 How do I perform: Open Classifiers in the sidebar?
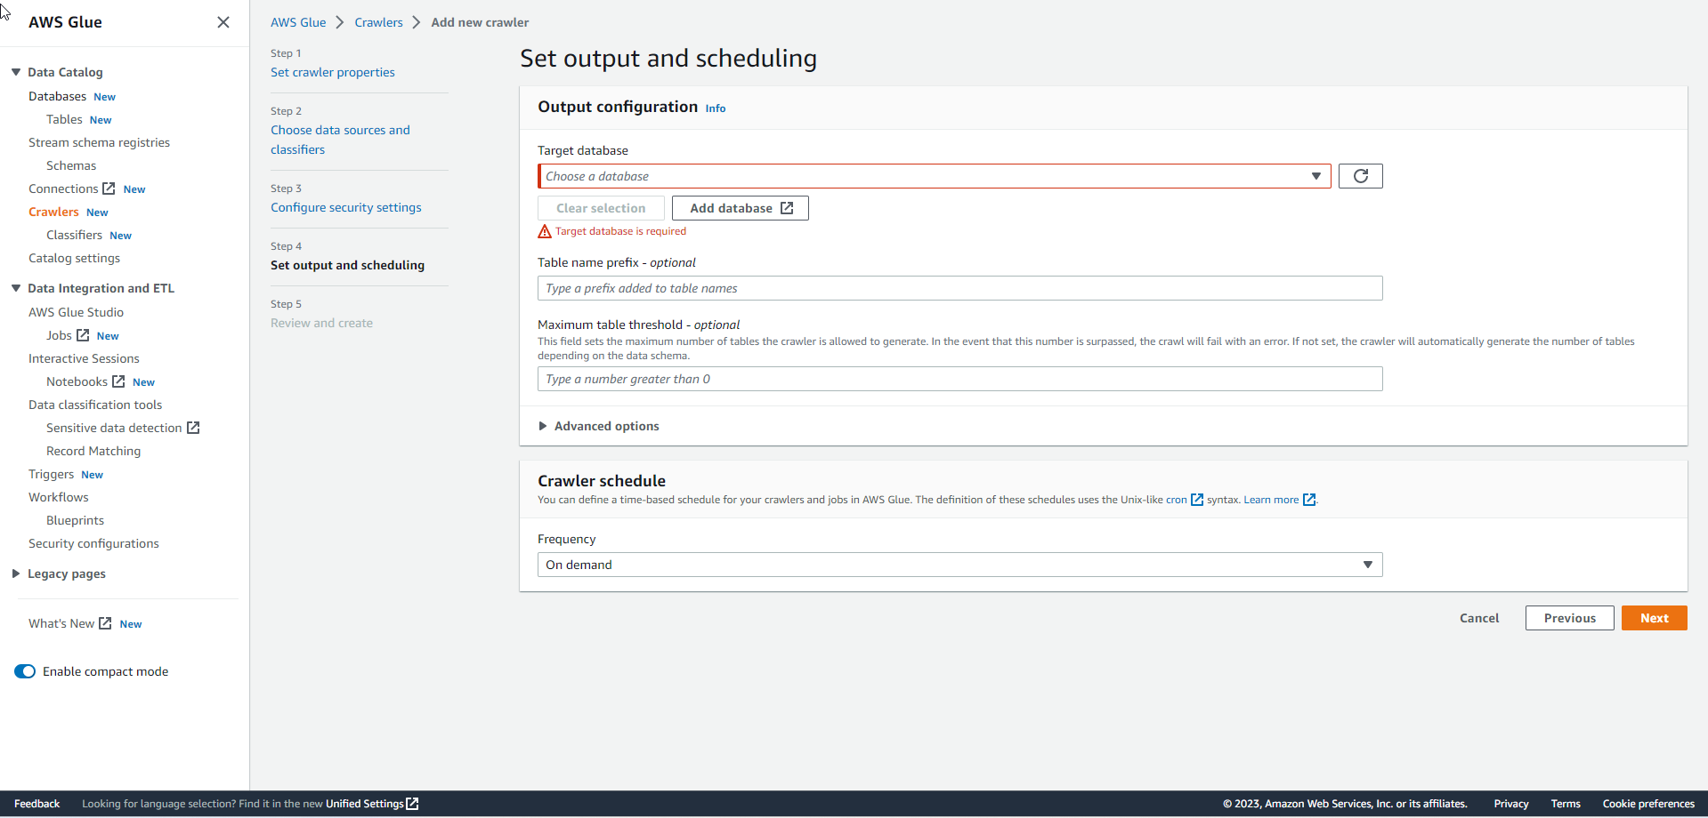click(x=74, y=235)
